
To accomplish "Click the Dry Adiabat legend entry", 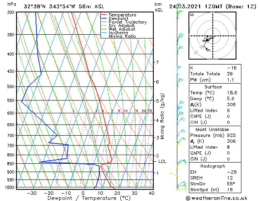I will click(x=118, y=26).
